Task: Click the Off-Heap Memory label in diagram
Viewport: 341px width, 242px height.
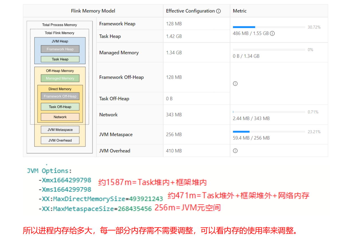Action: [60, 71]
